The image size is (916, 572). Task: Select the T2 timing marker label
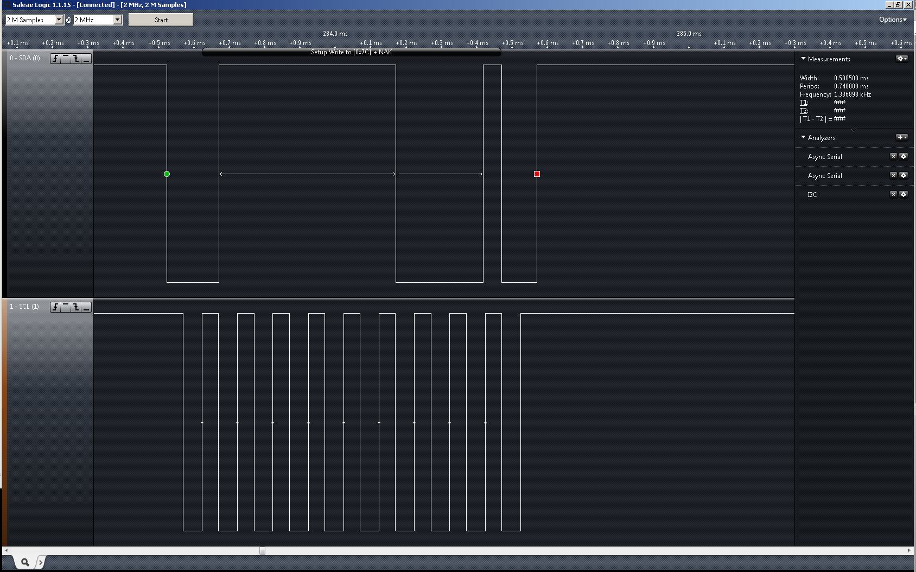coord(804,111)
